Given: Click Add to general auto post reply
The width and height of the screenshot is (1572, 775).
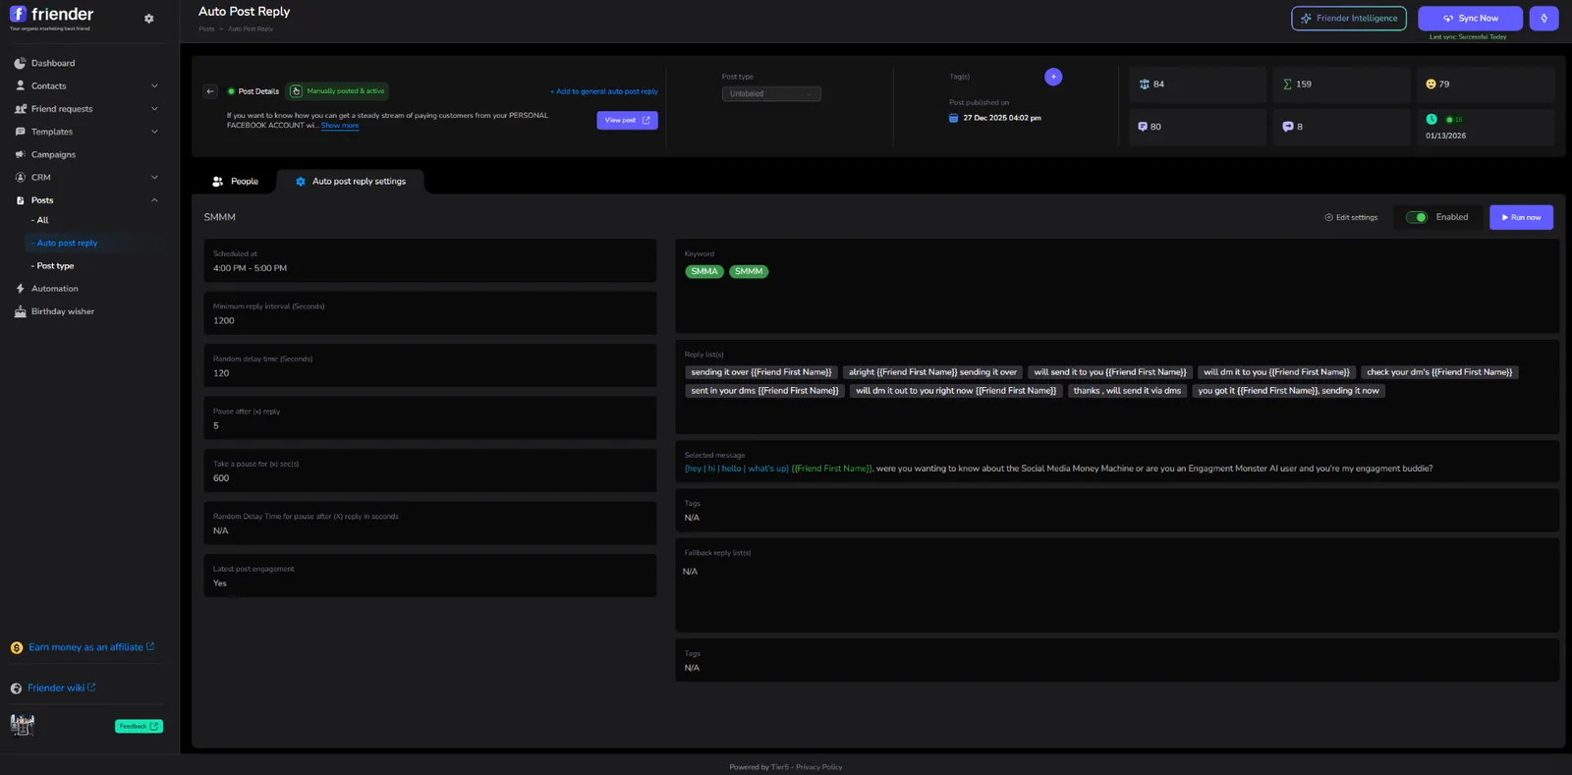Looking at the screenshot, I should click(604, 91).
